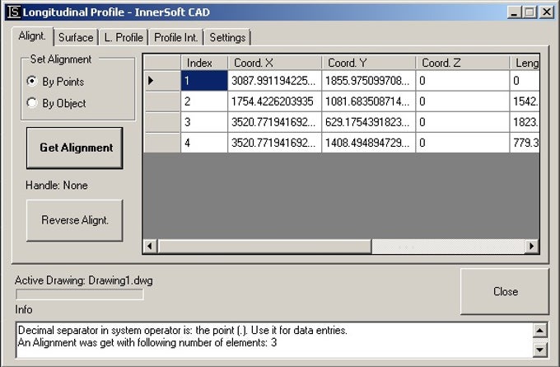Select cell 629.1754391823... in Coord. Y
This screenshot has width=560, height=367.
click(x=369, y=122)
